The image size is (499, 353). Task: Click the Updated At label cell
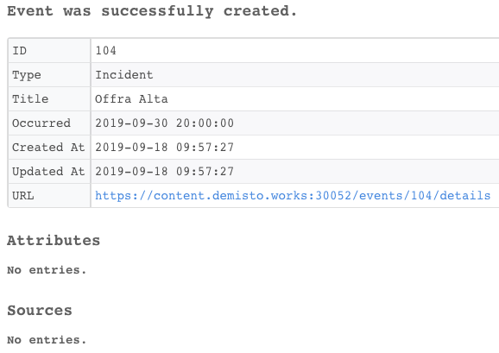pyautogui.click(x=49, y=172)
